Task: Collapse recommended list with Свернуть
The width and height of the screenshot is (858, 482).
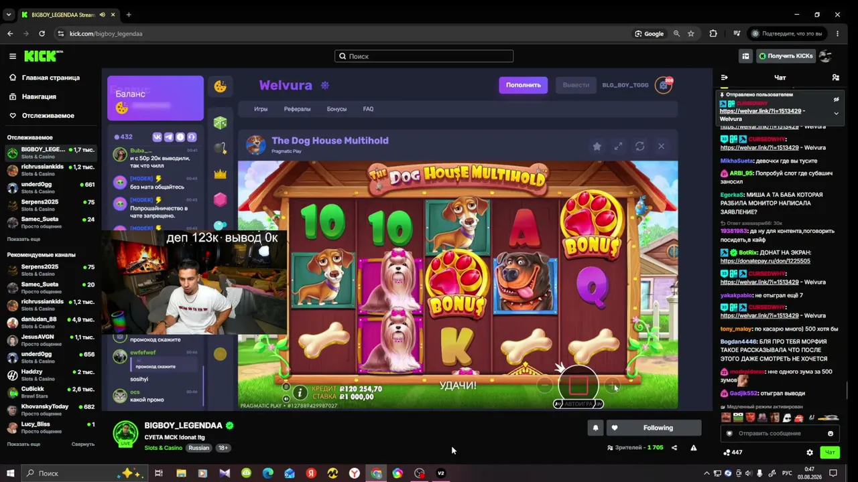Action: click(x=83, y=444)
